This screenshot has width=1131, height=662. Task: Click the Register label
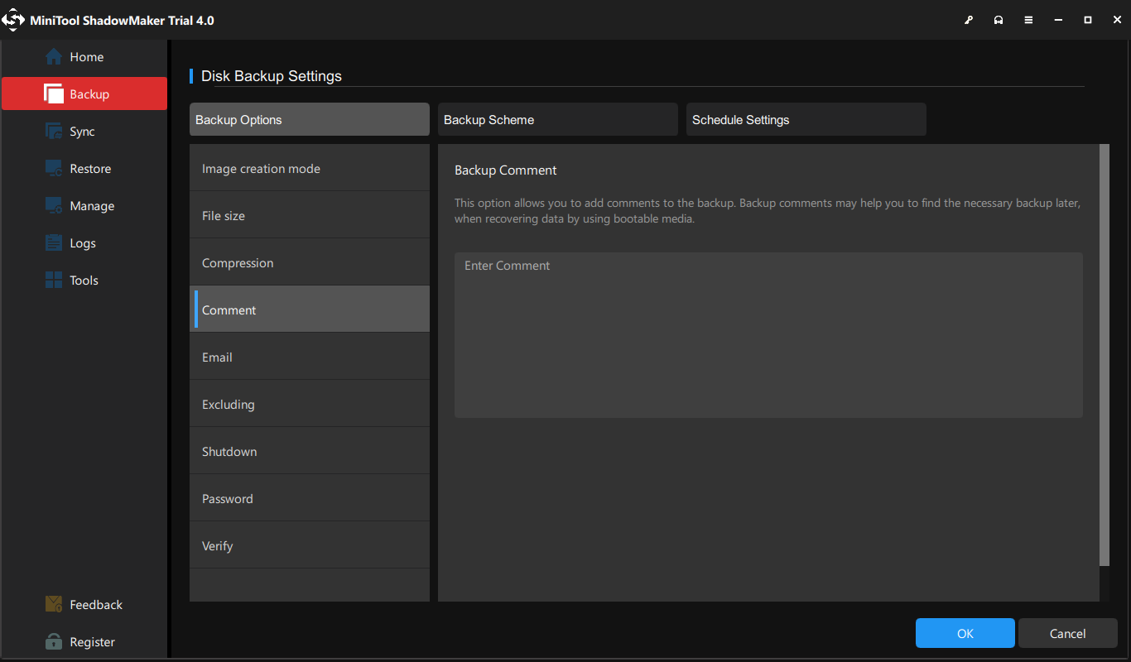click(x=93, y=642)
